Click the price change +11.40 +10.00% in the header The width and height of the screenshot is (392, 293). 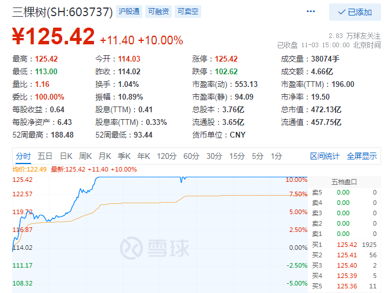pos(141,40)
